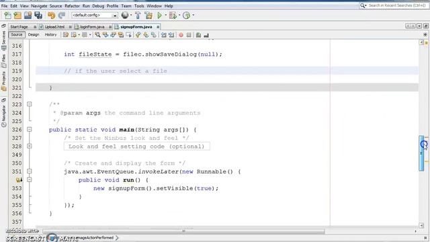Click the Open Project toolbar icon
The height and width of the screenshot is (242, 430).
pyautogui.click(x=28, y=15)
